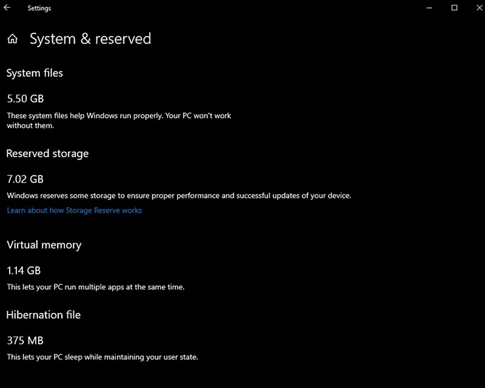Click the 'System & reserved' page title
This screenshot has height=388, width=485.
(90, 39)
